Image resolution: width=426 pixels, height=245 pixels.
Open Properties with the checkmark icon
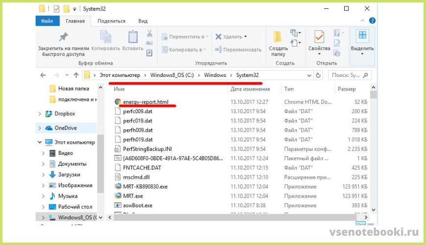[x=319, y=38]
